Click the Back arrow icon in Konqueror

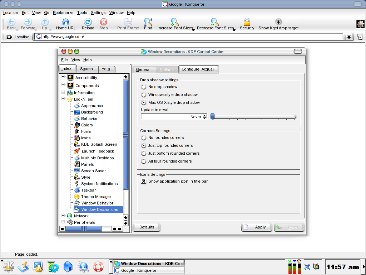[x=11, y=22]
